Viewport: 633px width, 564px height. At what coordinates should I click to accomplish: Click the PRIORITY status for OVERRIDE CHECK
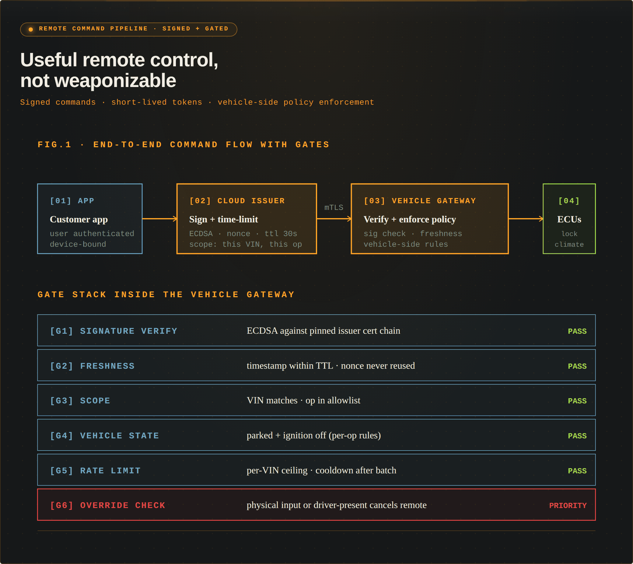click(x=568, y=506)
